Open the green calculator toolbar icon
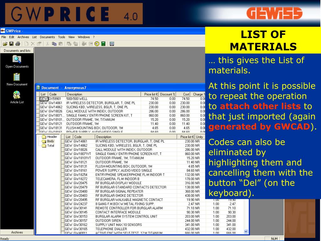 [103, 44]
